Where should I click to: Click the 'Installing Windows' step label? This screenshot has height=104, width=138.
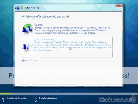(x=48, y=98)
